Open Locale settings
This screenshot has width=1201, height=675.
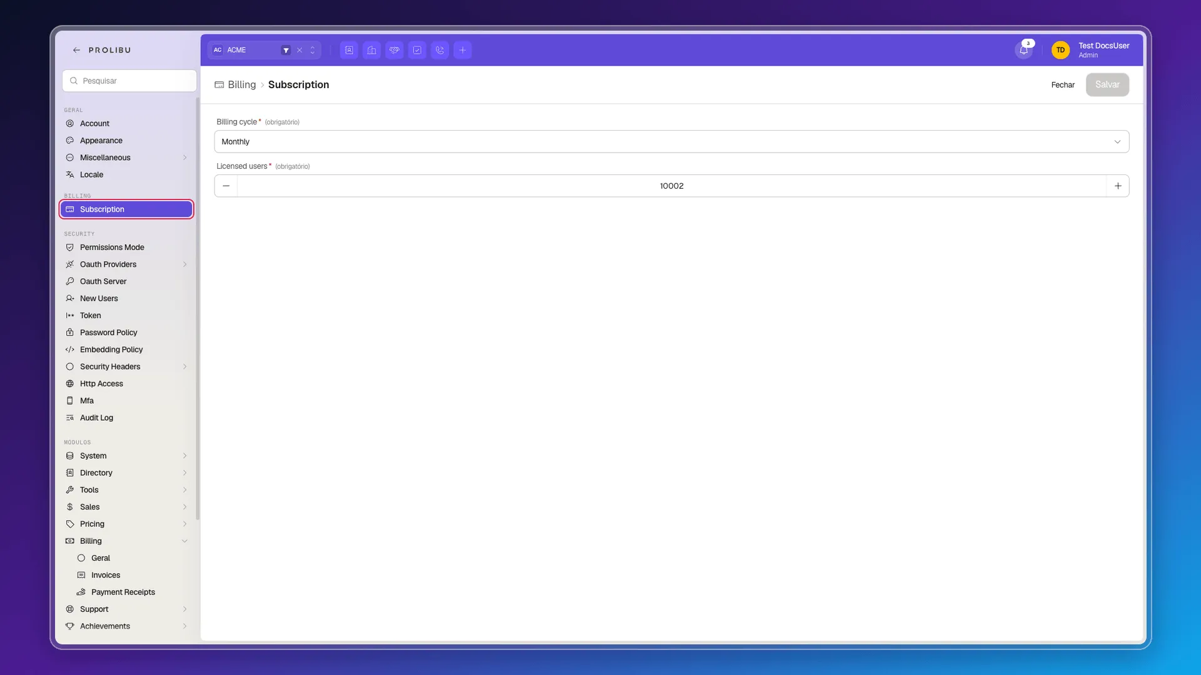[126, 174]
